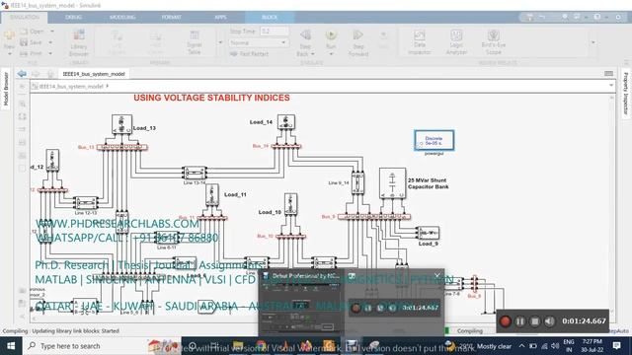Click the Step Back icon
The height and width of the screenshot is (355, 632).
pos(305,36)
